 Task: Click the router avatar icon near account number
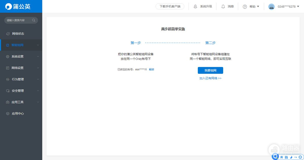[272, 7]
